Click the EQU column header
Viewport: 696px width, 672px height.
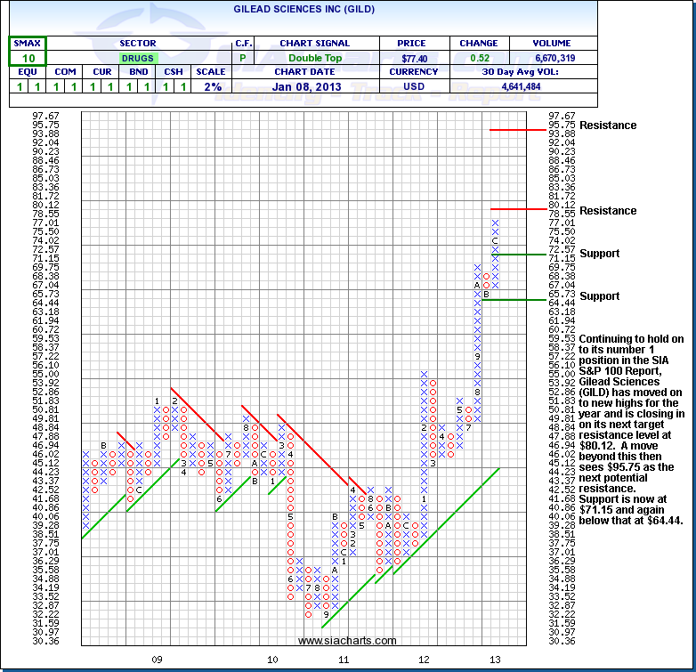click(28, 72)
